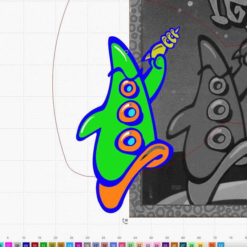Screen dimensions: 247x247
Task: Select the deep purple 25 layer color
Action: [x=165, y=245]
